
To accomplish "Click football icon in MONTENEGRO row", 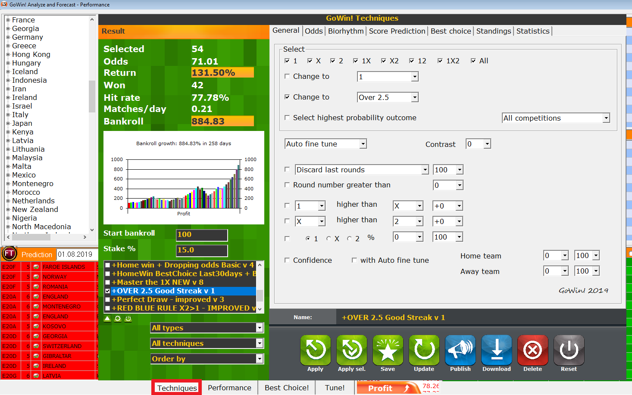I will [36, 306].
